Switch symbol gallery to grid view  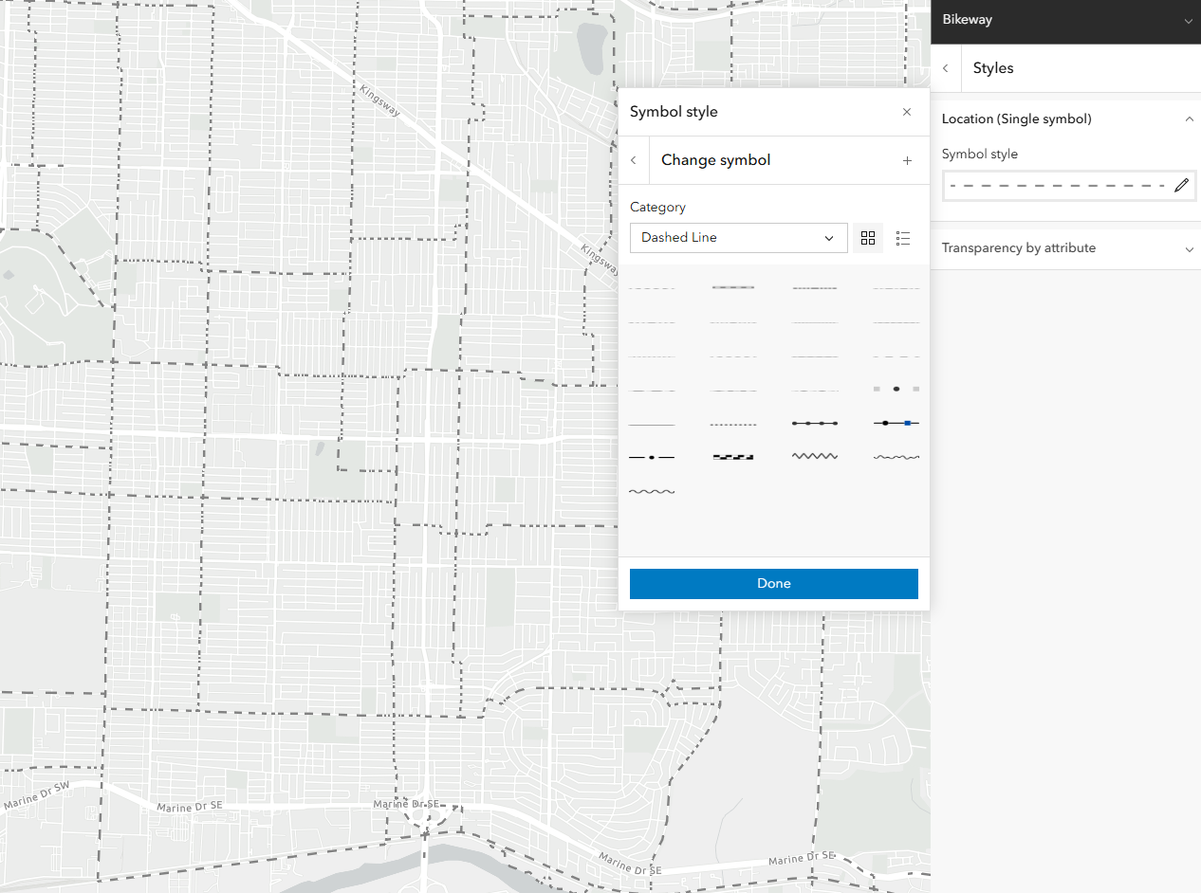click(x=868, y=238)
